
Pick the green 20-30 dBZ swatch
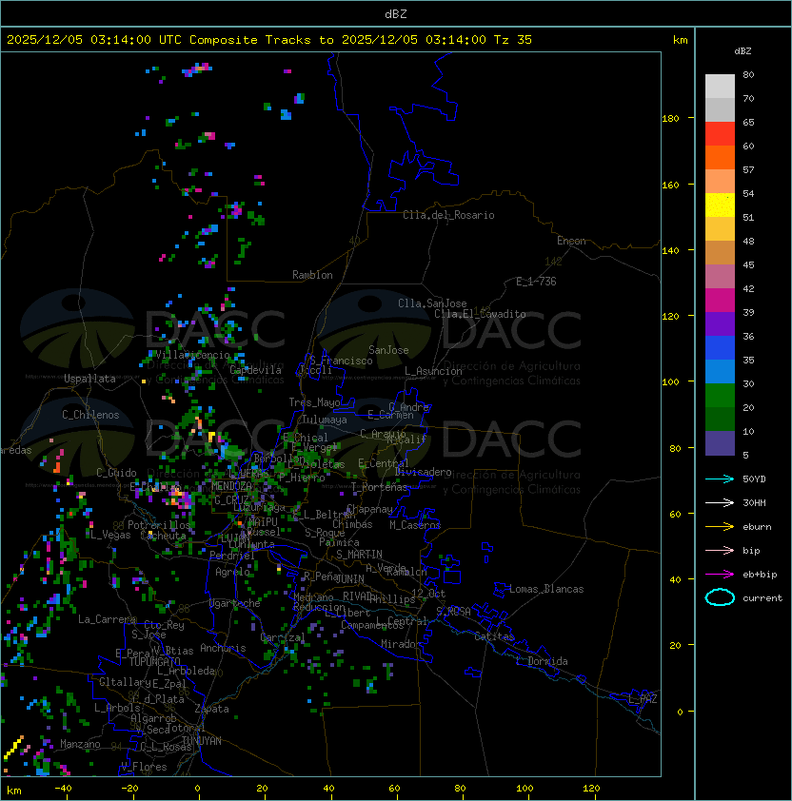click(x=720, y=396)
